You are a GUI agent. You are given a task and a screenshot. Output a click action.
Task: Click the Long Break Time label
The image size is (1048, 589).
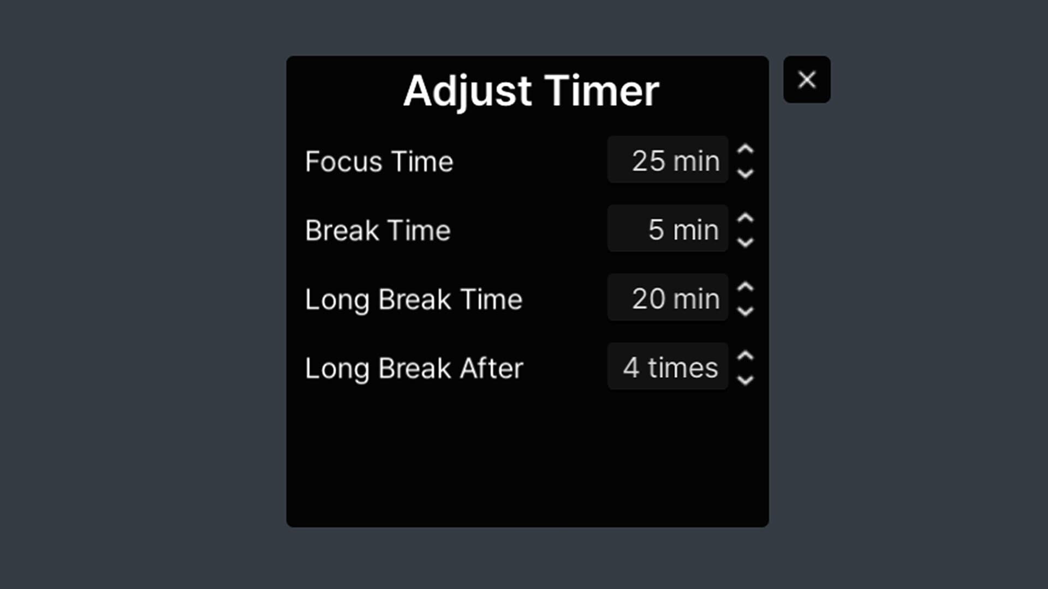pos(413,299)
